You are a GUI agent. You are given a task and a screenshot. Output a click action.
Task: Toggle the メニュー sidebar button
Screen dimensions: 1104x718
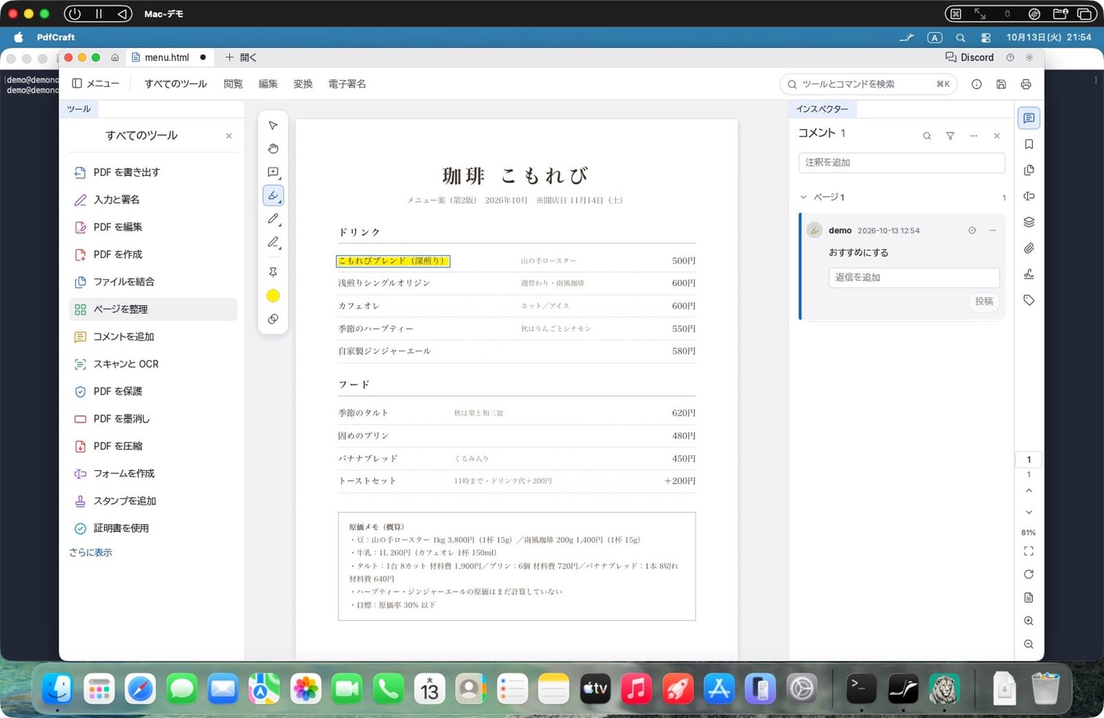[x=96, y=84]
